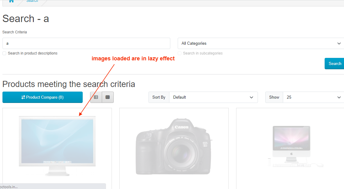Open the Apple Cinema monitor product image
This screenshot has width=344, height=189.
57,146
